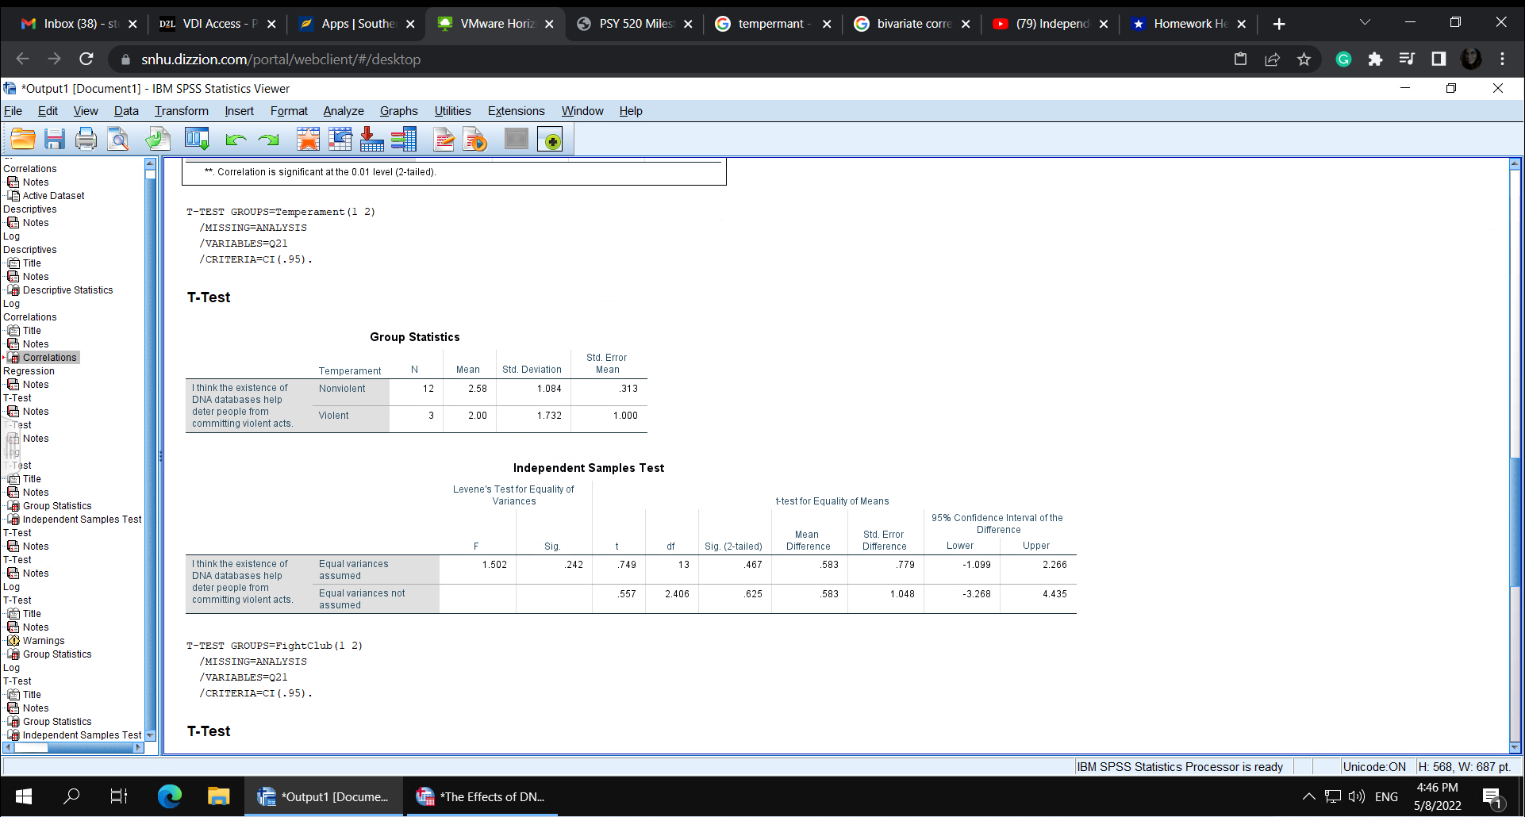Viewport: 1525px width, 817px height.
Task: Open Chrome three-dot menu
Action: (x=1502, y=59)
